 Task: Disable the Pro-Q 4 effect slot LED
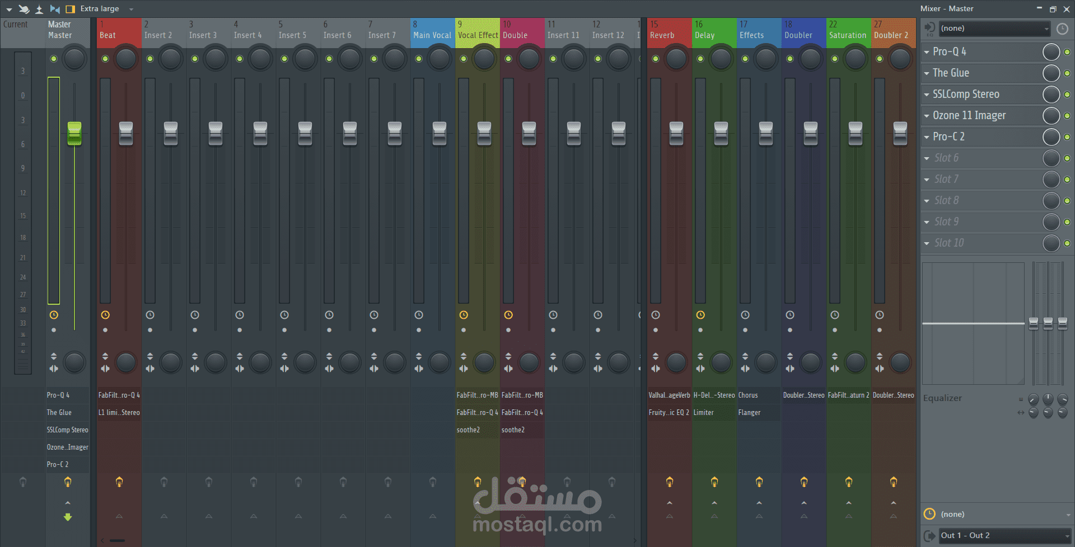(x=1067, y=52)
